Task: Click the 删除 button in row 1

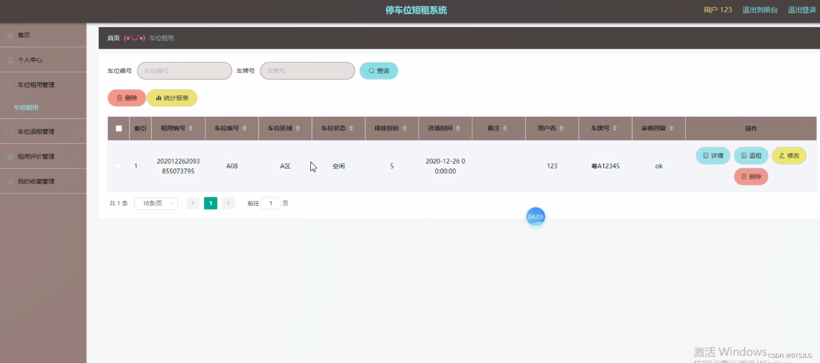Action: pyautogui.click(x=751, y=177)
